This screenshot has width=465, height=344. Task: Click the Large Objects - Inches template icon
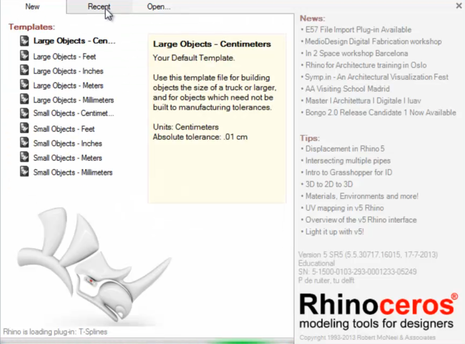[25, 71]
